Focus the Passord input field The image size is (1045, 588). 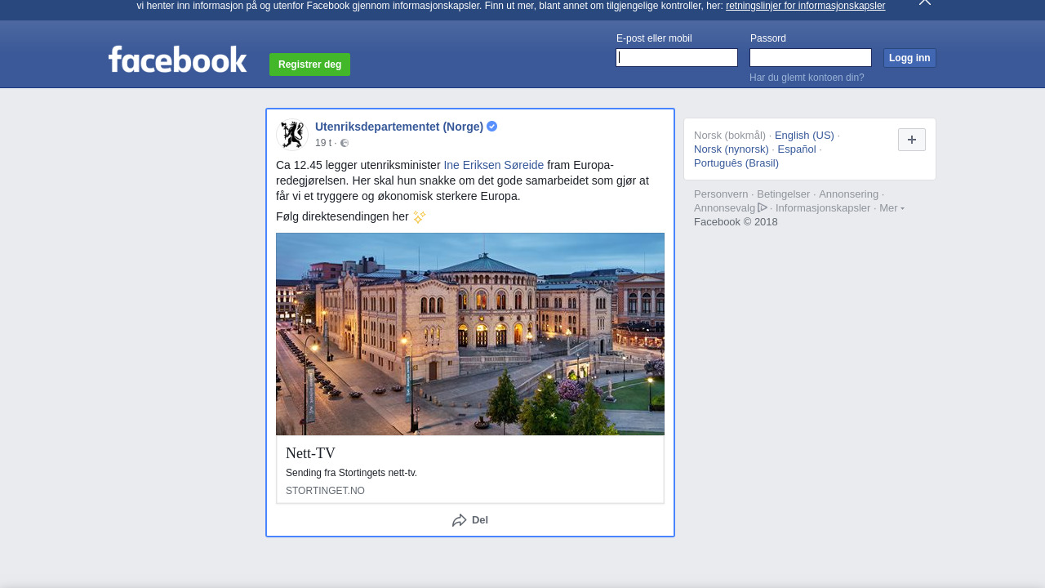pos(811,57)
